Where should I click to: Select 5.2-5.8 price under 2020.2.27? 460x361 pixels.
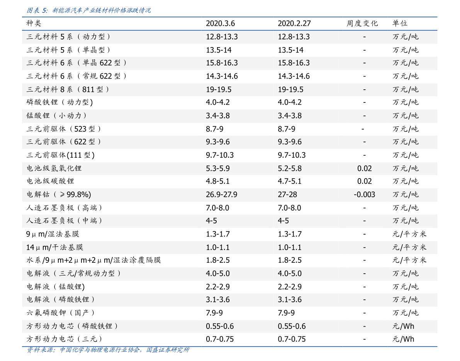coord(290,168)
